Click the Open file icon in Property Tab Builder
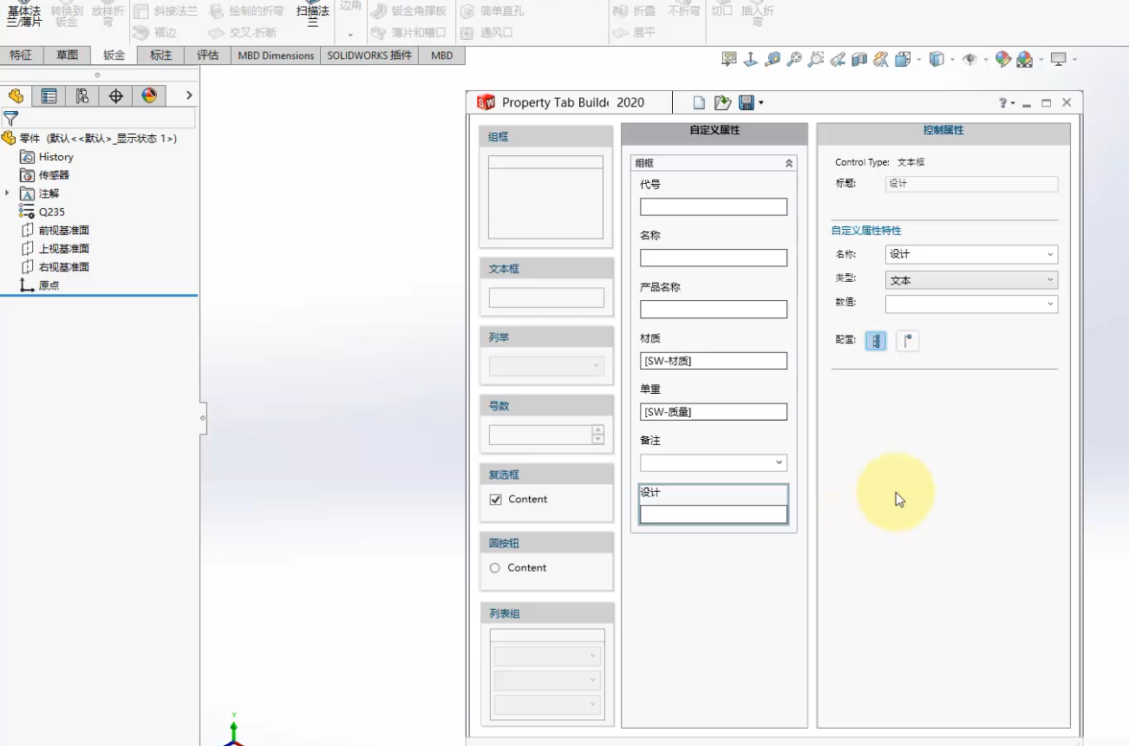 click(x=721, y=103)
